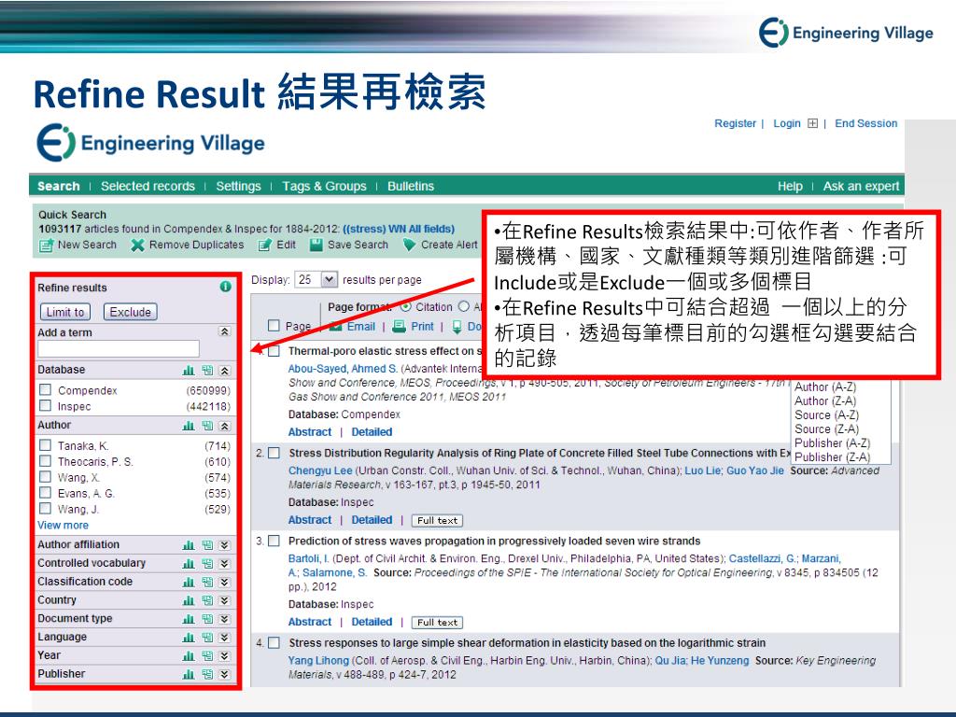Tick the Inspec database checkbox

click(x=45, y=405)
